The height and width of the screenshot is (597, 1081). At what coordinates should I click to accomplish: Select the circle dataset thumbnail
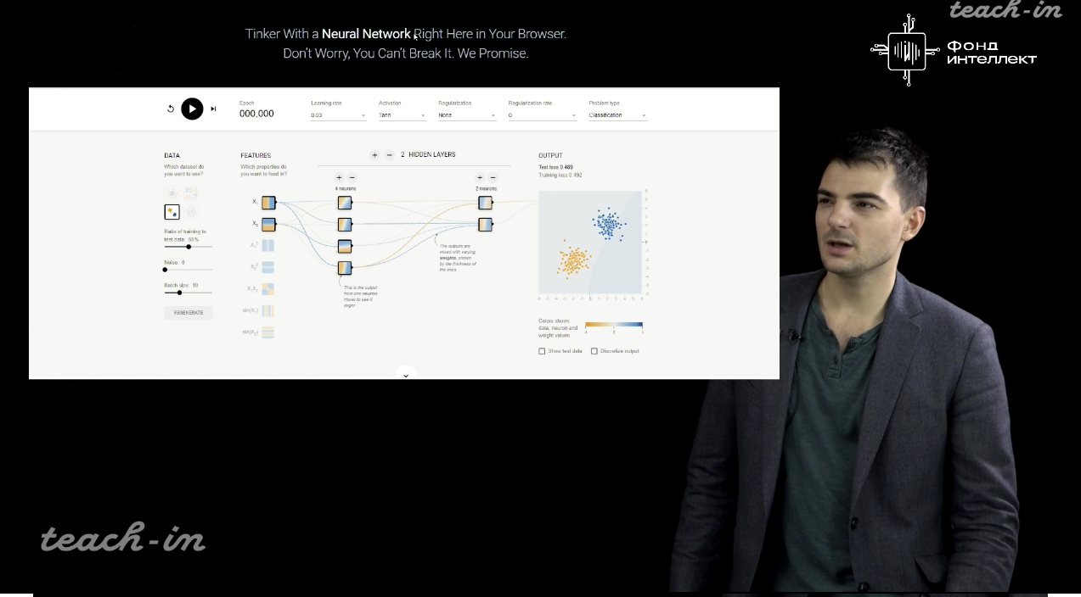tap(172, 193)
